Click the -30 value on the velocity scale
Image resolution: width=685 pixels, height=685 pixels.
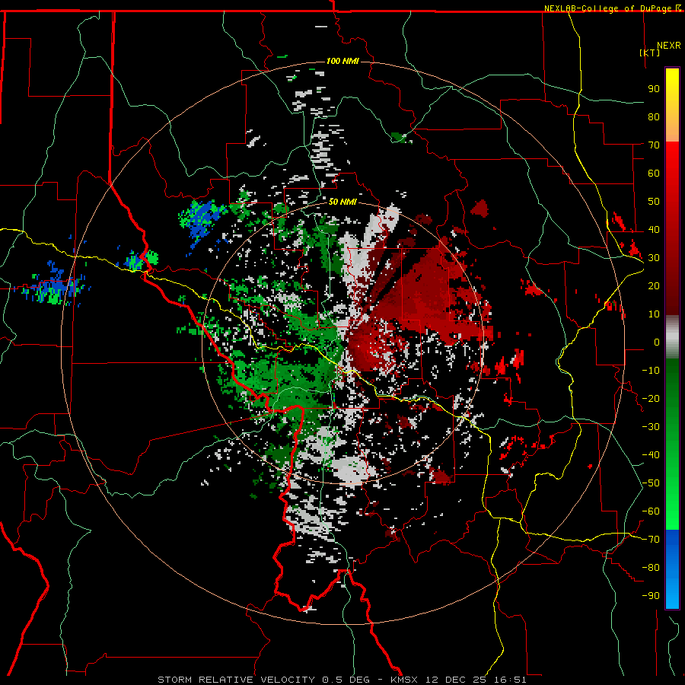(651, 427)
